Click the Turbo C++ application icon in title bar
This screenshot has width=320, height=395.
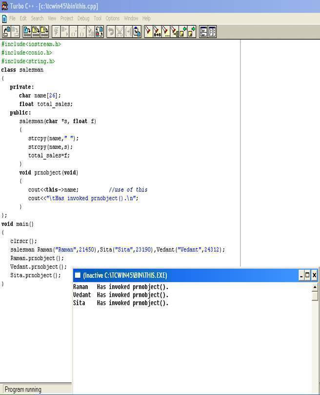coord(4,5)
